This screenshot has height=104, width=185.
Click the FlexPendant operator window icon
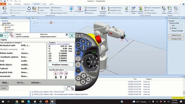point(12,36)
